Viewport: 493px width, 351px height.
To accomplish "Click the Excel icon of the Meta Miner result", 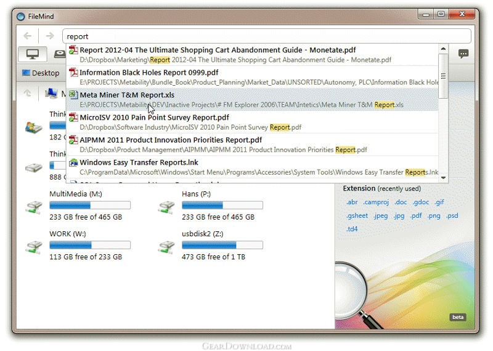I will (x=73, y=95).
